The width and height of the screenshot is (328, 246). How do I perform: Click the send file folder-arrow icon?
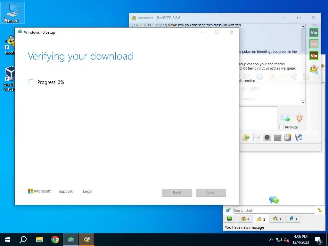(246, 138)
